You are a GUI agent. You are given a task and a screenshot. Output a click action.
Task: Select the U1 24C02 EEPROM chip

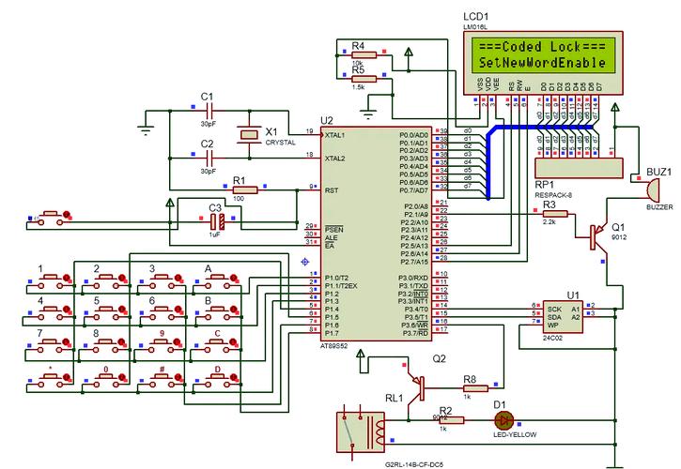click(x=563, y=317)
